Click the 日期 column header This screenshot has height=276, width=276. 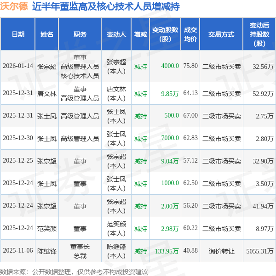click(x=18, y=34)
